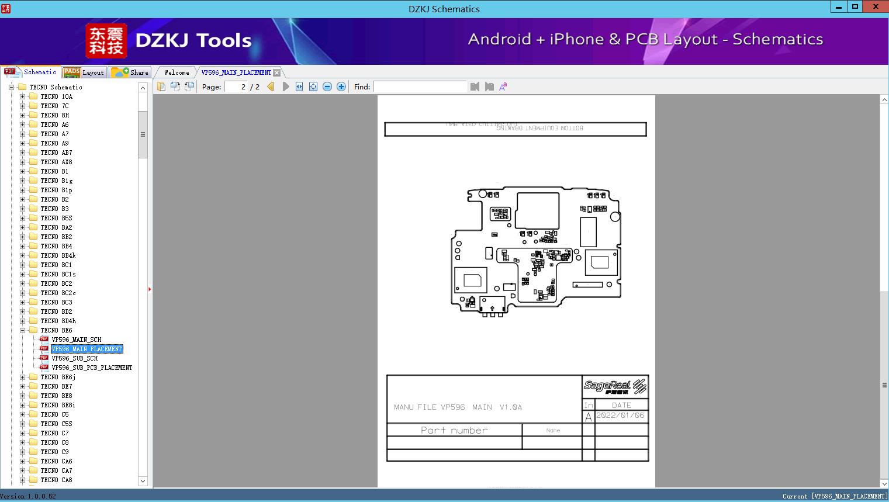The height and width of the screenshot is (502, 889).
Task: Expand the TECNO B1p folder
Action: [22, 190]
